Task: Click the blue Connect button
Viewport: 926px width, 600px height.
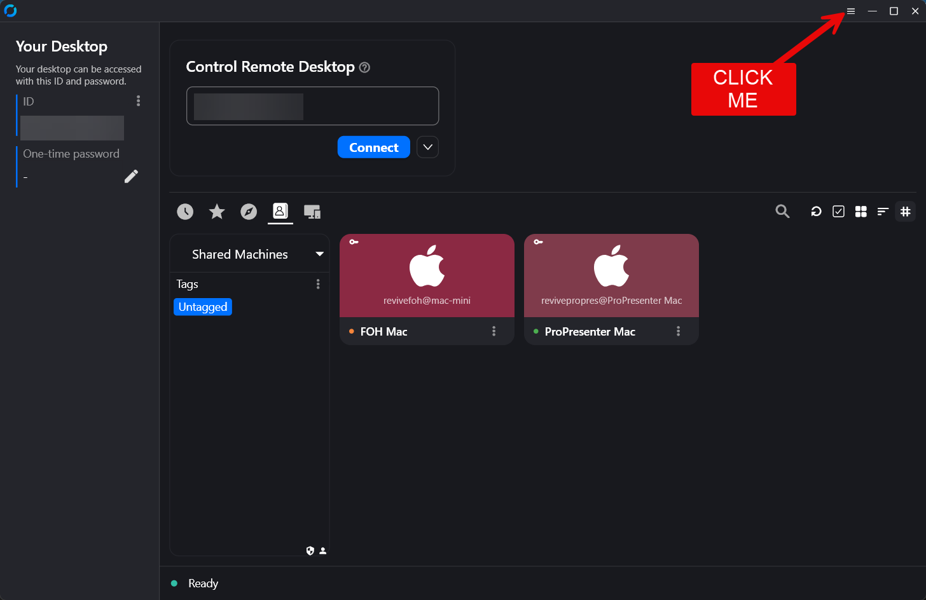Action: click(x=373, y=147)
